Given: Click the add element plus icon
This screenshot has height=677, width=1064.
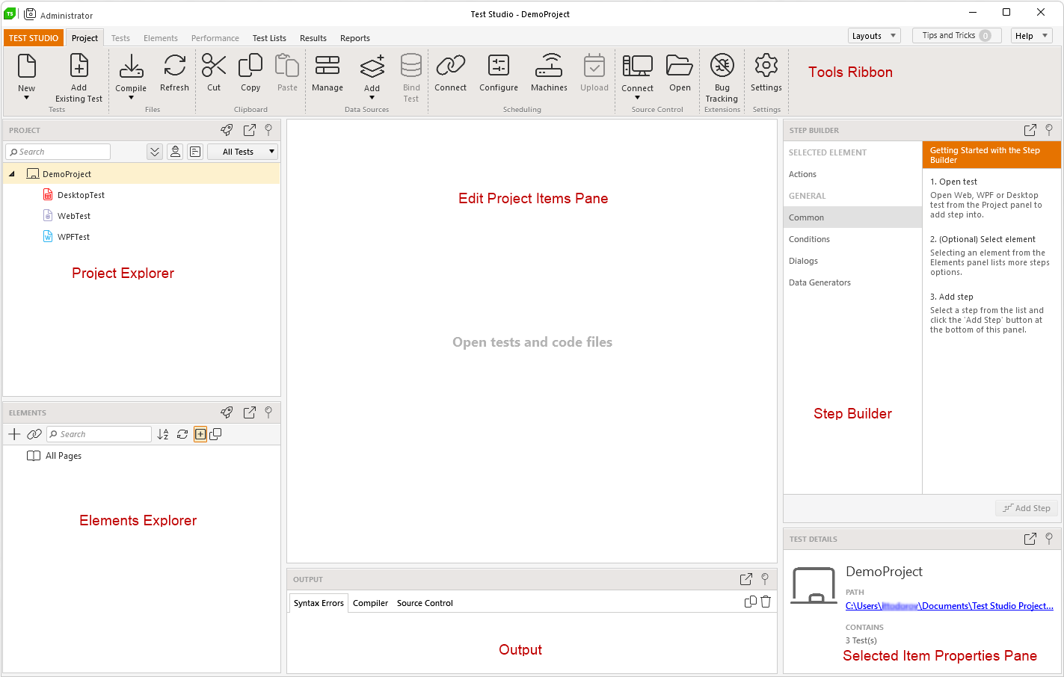Looking at the screenshot, I should [x=14, y=434].
